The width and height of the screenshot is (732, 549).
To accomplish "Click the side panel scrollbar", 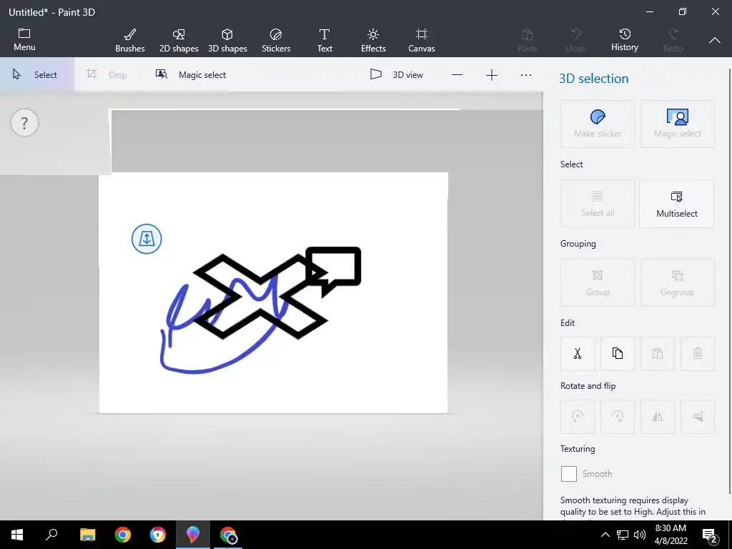I will [730, 280].
